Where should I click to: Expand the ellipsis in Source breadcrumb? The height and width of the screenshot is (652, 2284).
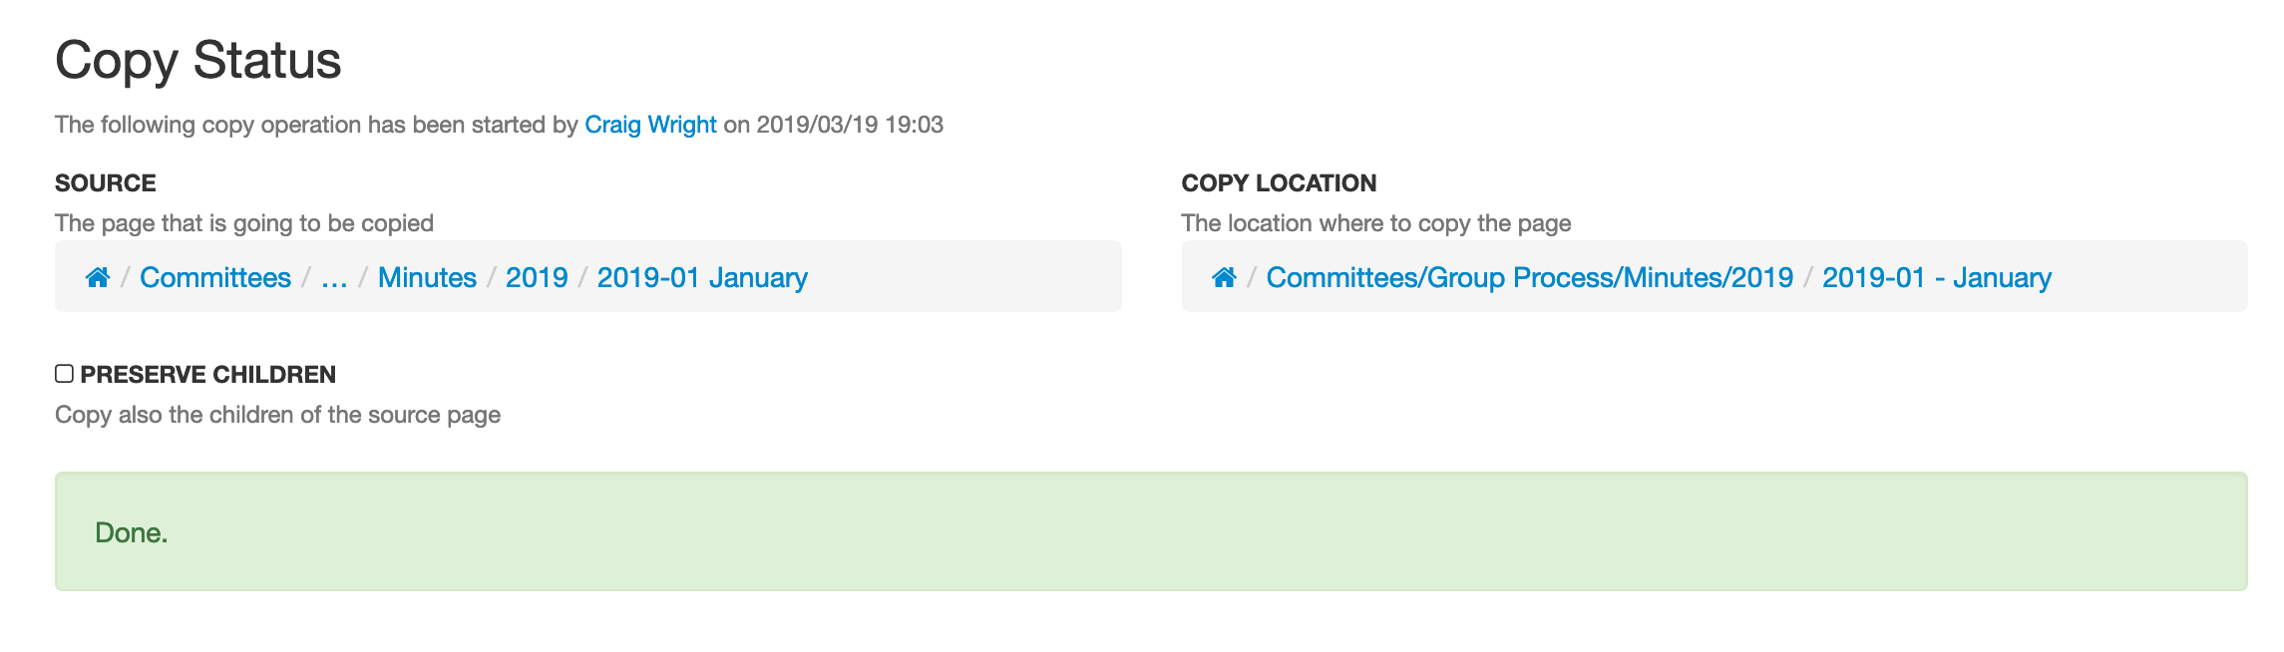coord(334,277)
